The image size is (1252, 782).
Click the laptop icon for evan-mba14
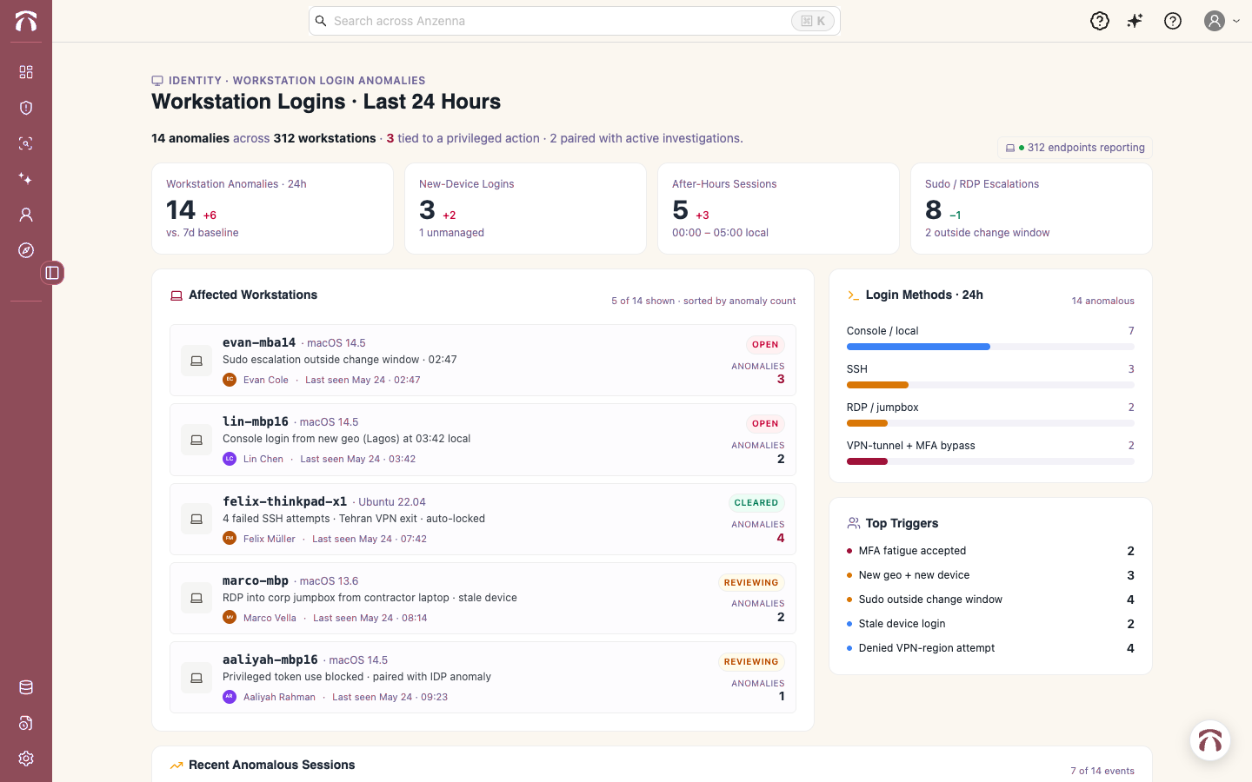196,361
